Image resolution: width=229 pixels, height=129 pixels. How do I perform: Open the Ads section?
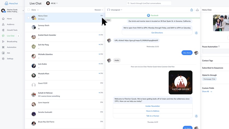[x=8, y=53]
